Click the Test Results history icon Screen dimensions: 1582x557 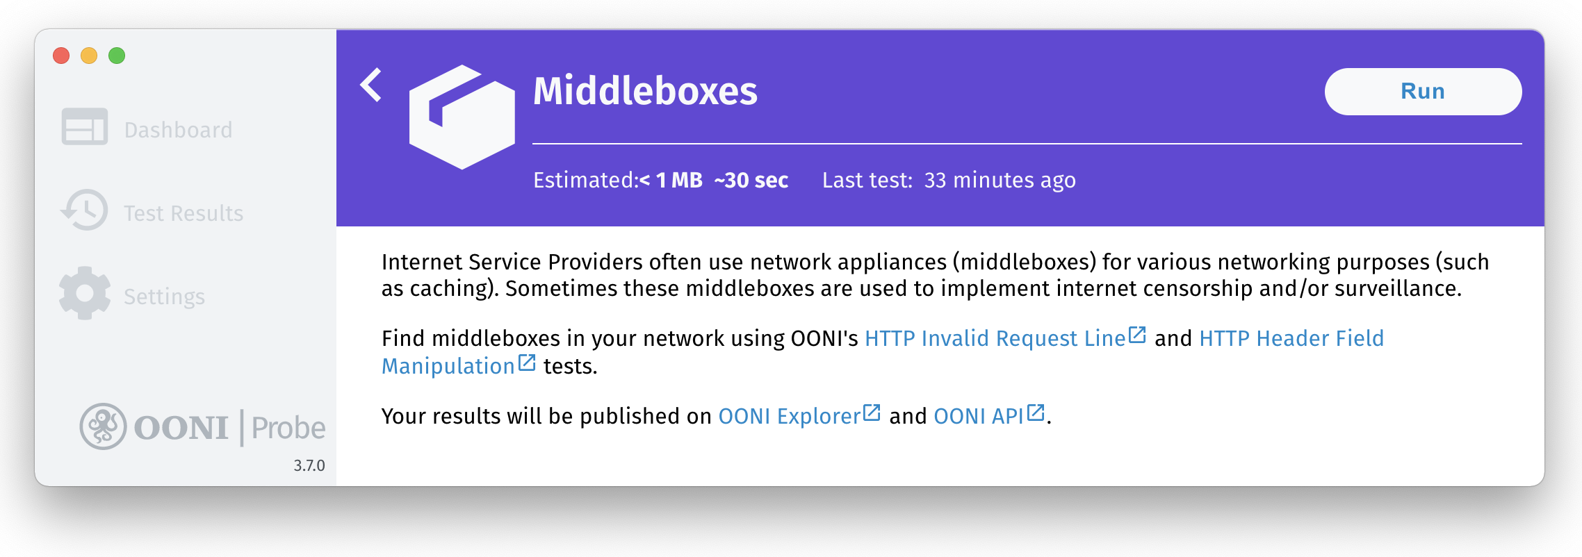85,210
